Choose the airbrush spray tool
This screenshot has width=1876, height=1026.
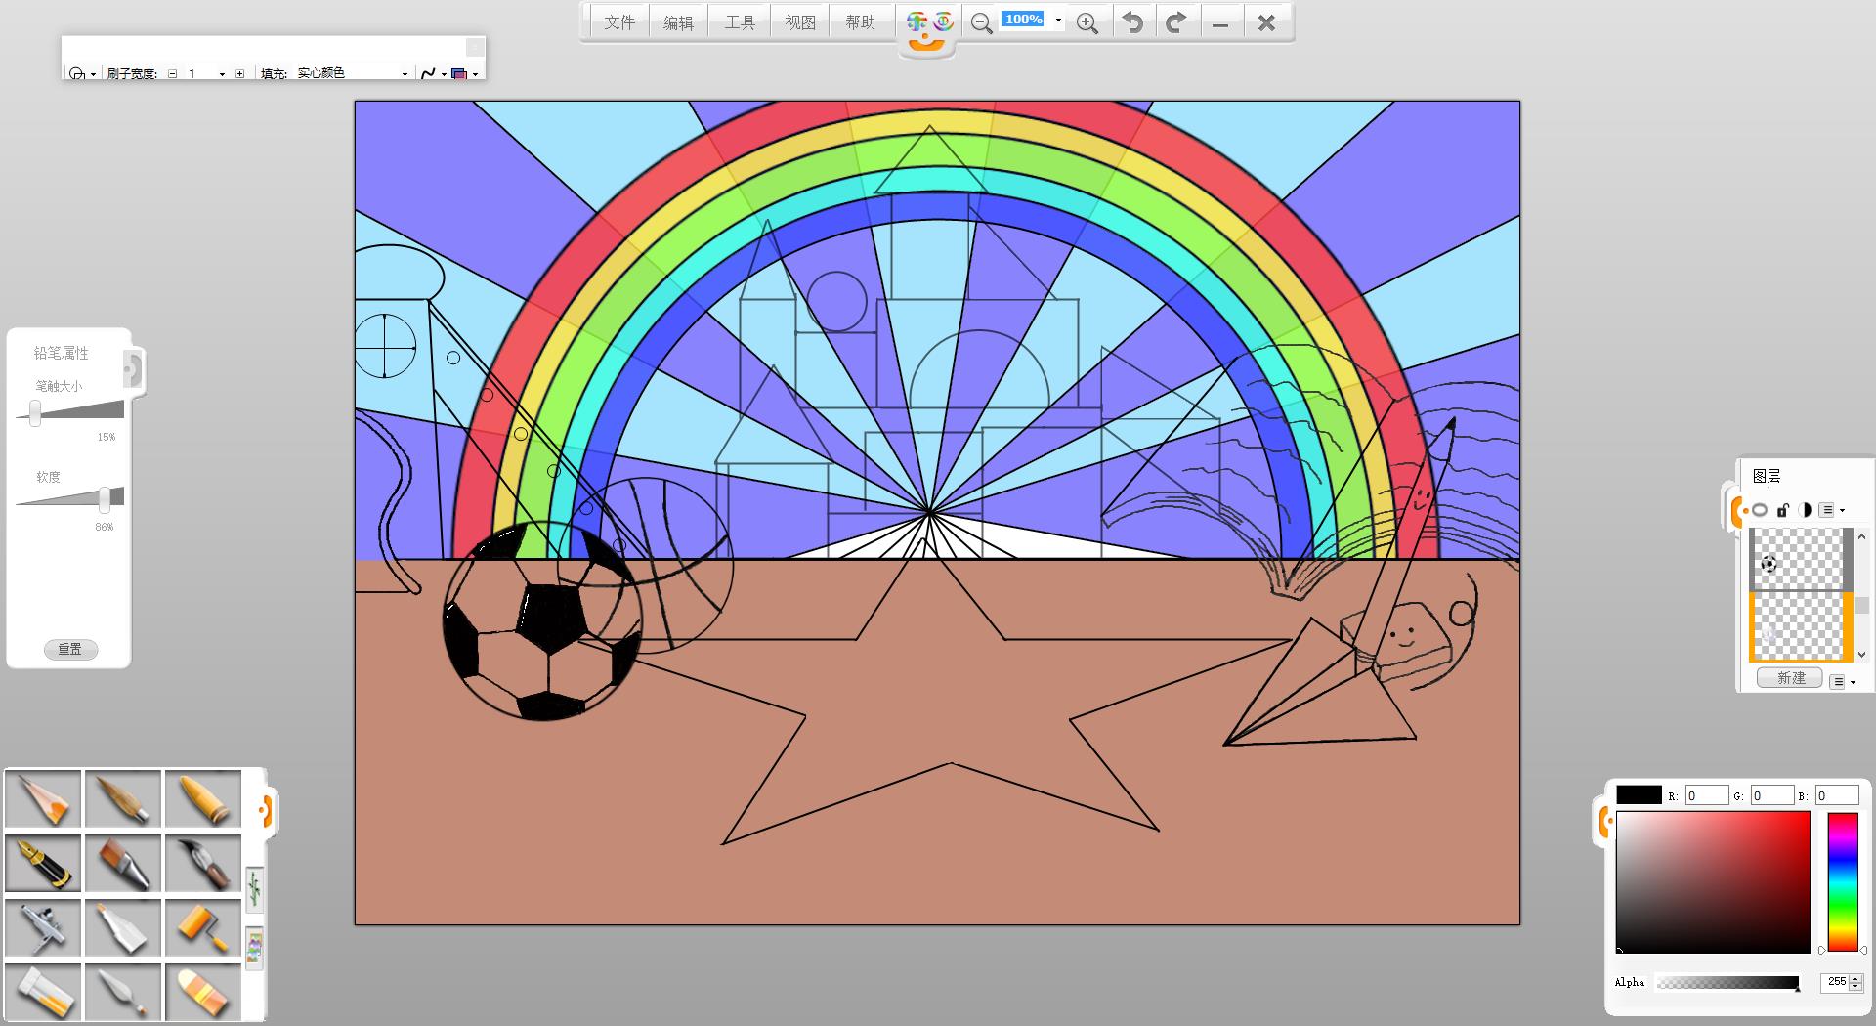[44, 926]
